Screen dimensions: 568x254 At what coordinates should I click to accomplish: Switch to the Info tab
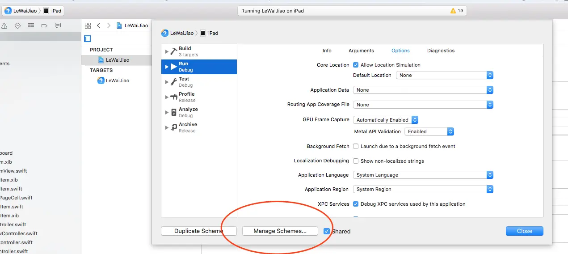pos(327,51)
